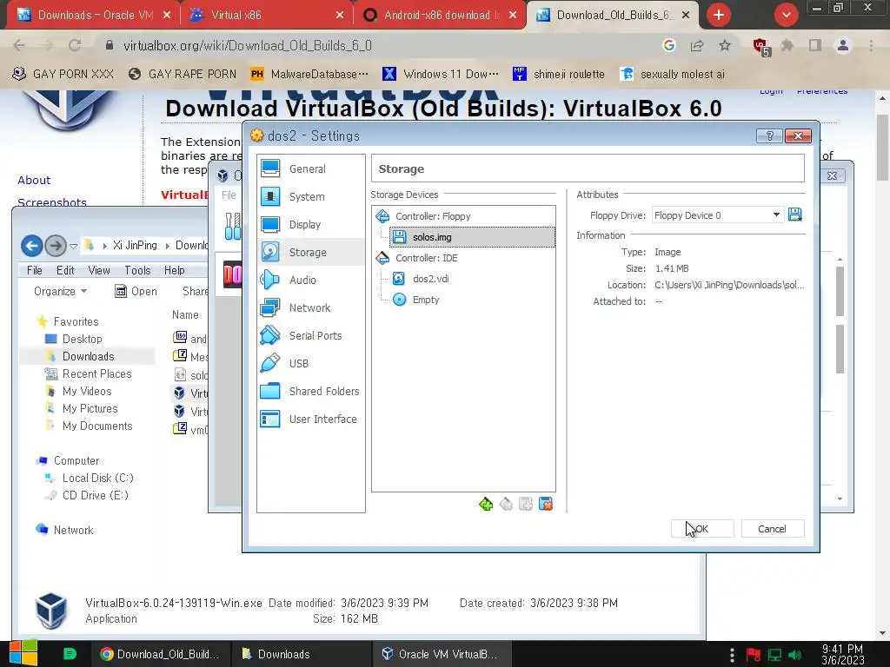Click the share page icon

[697, 45]
